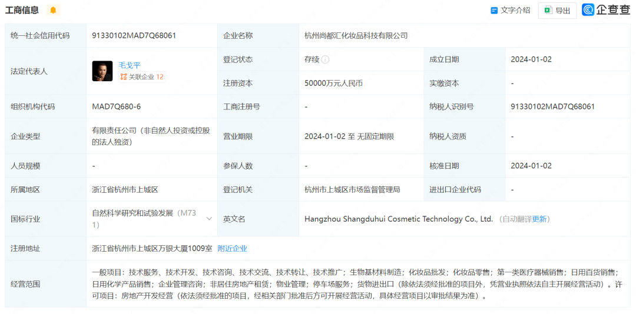The width and height of the screenshot is (636, 314).
Task: Click 附近企业 nearby companies link
Action: 232,249
